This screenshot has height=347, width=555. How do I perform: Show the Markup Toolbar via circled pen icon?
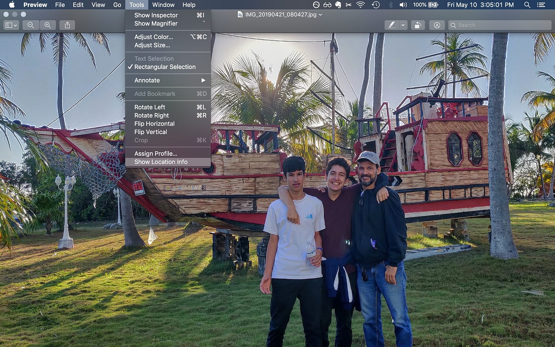pyautogui.click(x=437, y=25)
